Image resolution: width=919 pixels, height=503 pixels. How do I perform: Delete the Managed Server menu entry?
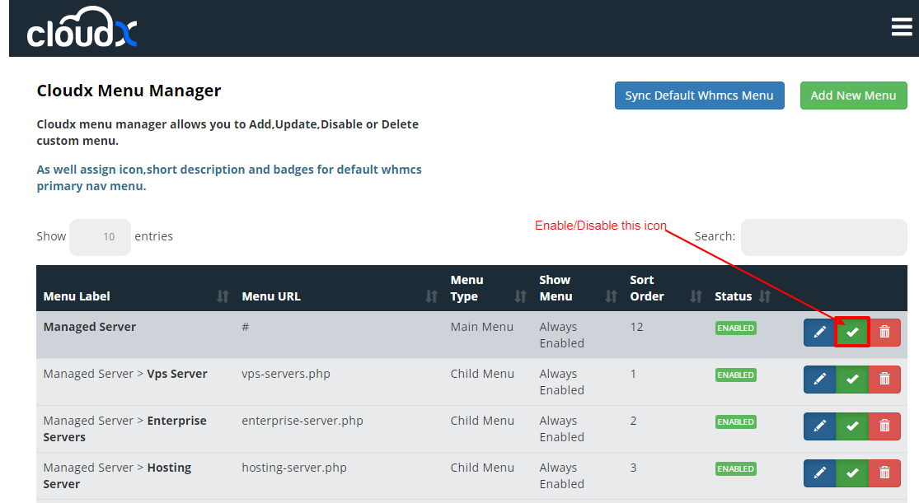[x=884, y=333]
